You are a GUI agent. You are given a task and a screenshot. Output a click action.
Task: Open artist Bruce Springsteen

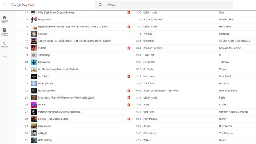click(x=153, y=19)
